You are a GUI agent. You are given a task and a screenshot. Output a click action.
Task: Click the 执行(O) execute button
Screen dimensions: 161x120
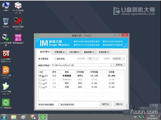point(106,104)
